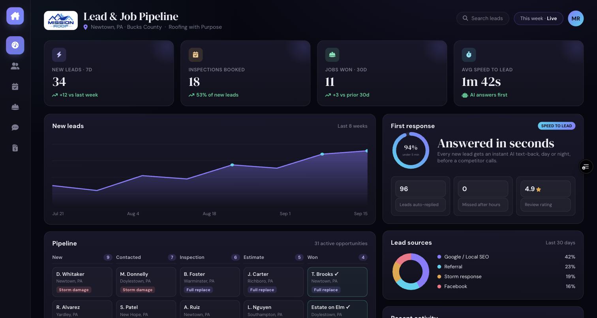Click the Missed after hours stat tile
Screen dimensions: 597x318
[x=483, y=196]
